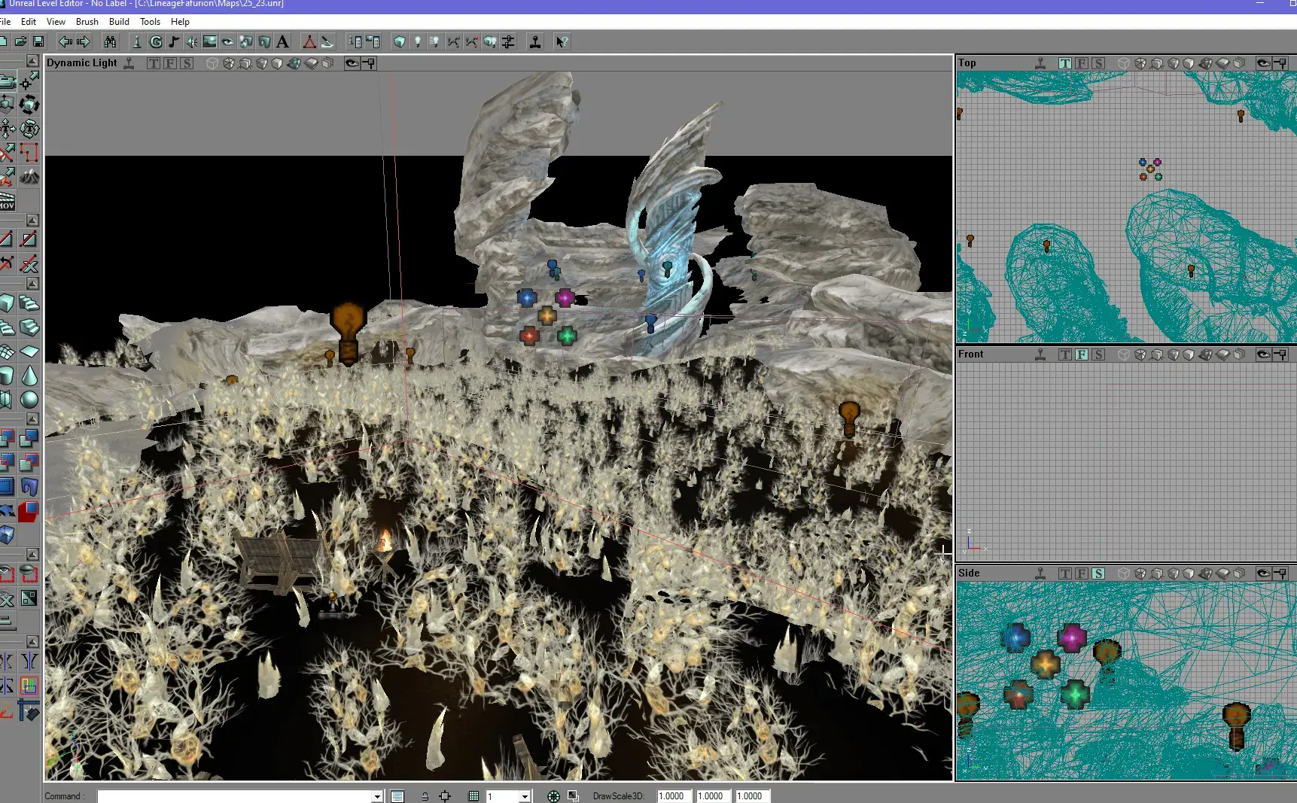The image size is (1297, 803).
Task: Click Build Geometry cube icon
Action: click(x=400, y=41)
